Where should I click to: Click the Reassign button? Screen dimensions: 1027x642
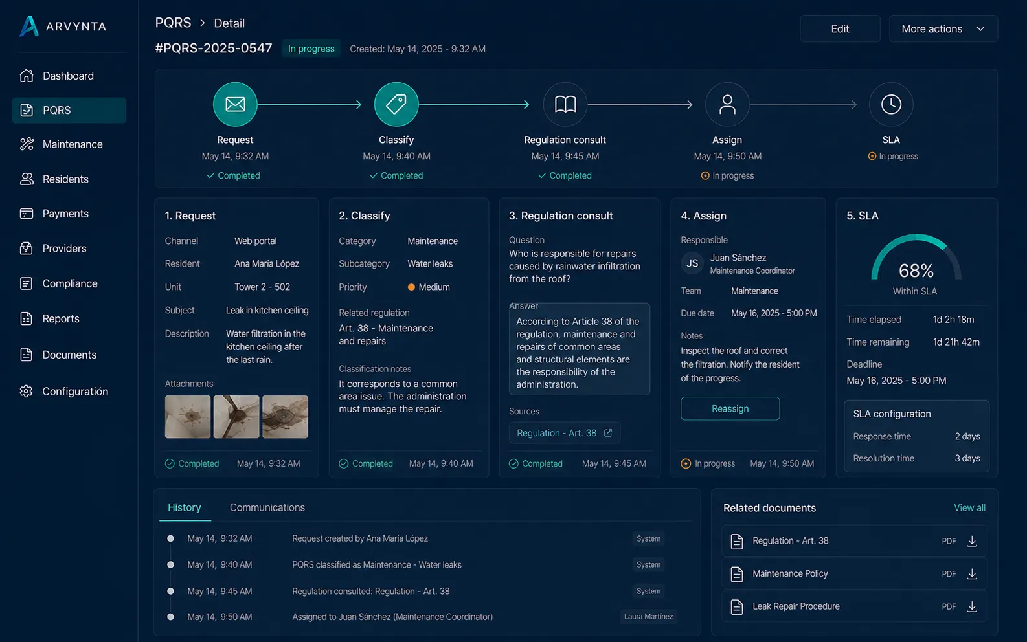coord(730,408)
